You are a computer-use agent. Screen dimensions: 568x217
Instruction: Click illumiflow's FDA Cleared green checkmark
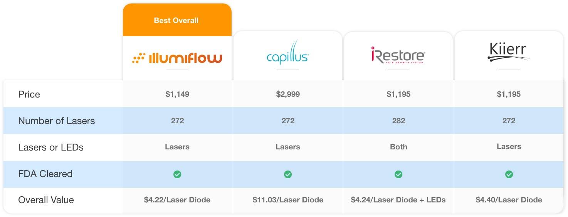177,174
